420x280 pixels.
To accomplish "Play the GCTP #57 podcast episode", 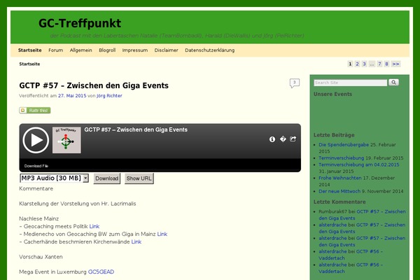I will point(36,140).
